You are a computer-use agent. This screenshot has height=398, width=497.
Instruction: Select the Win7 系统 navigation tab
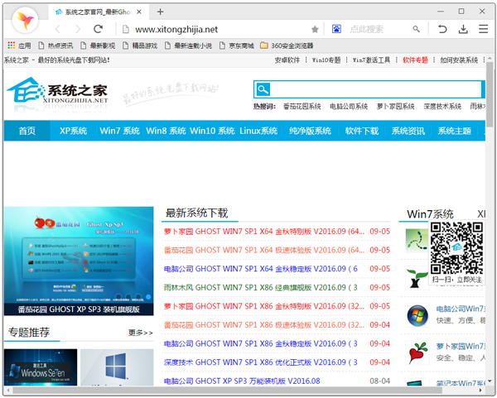coord(119,131)
